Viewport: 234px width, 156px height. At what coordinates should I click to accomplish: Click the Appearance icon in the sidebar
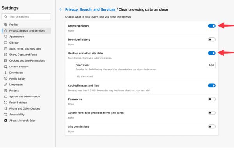(x=5, y=37)
